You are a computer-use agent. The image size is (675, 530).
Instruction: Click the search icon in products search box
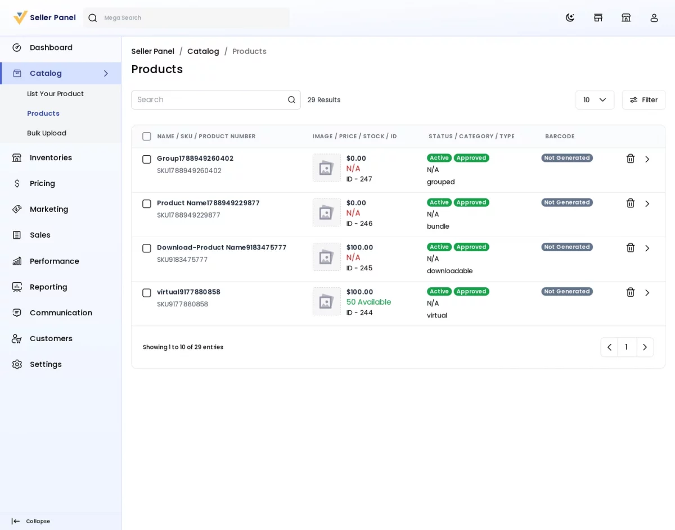(x=291, y=100)
